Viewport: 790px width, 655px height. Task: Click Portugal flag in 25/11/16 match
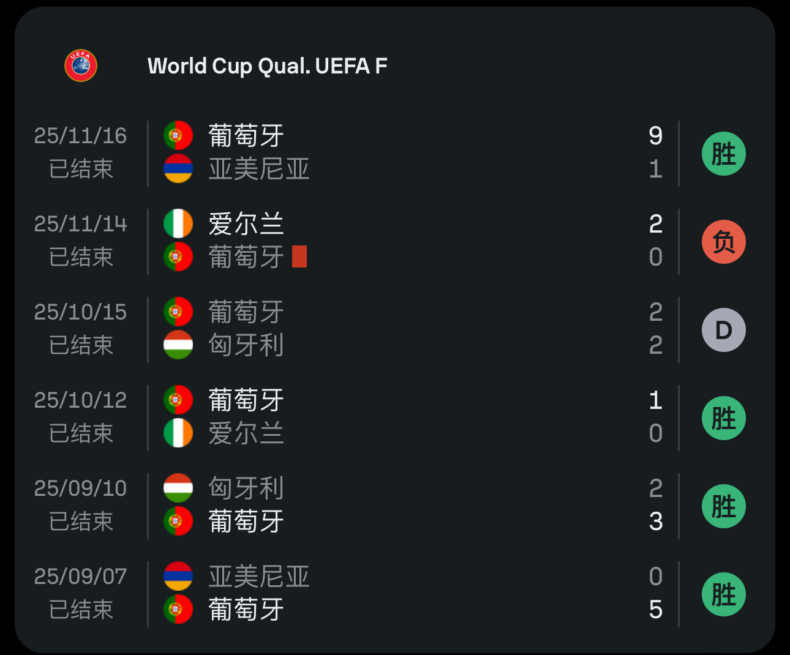click(178, 136)
